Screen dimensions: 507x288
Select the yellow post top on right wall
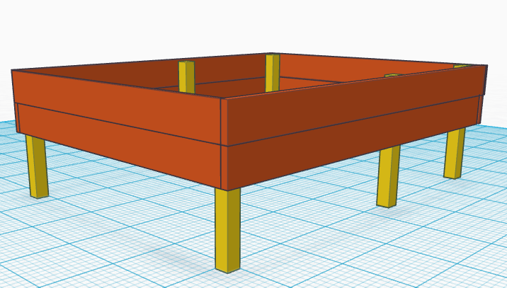(392, 74)
